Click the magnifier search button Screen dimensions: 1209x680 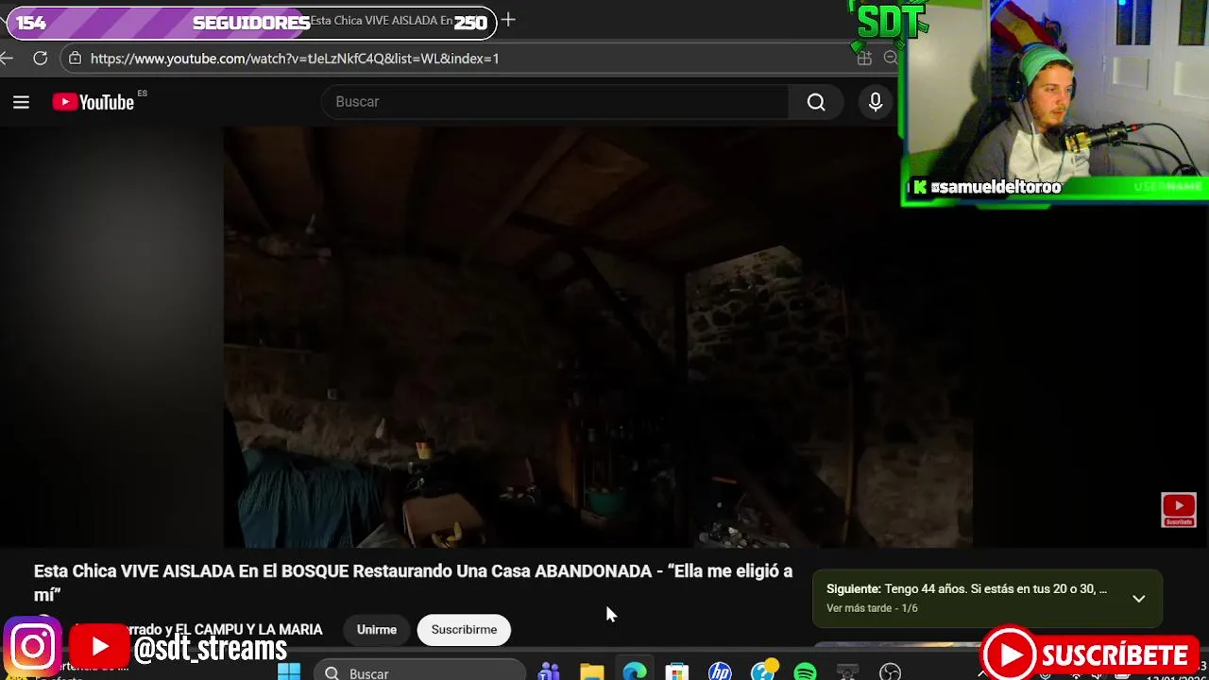(816, 102)
